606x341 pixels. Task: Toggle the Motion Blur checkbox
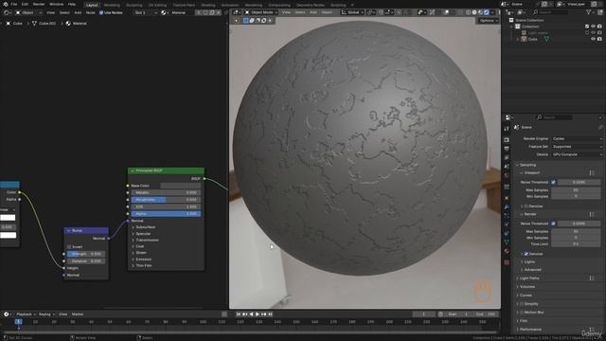point(522,313)
